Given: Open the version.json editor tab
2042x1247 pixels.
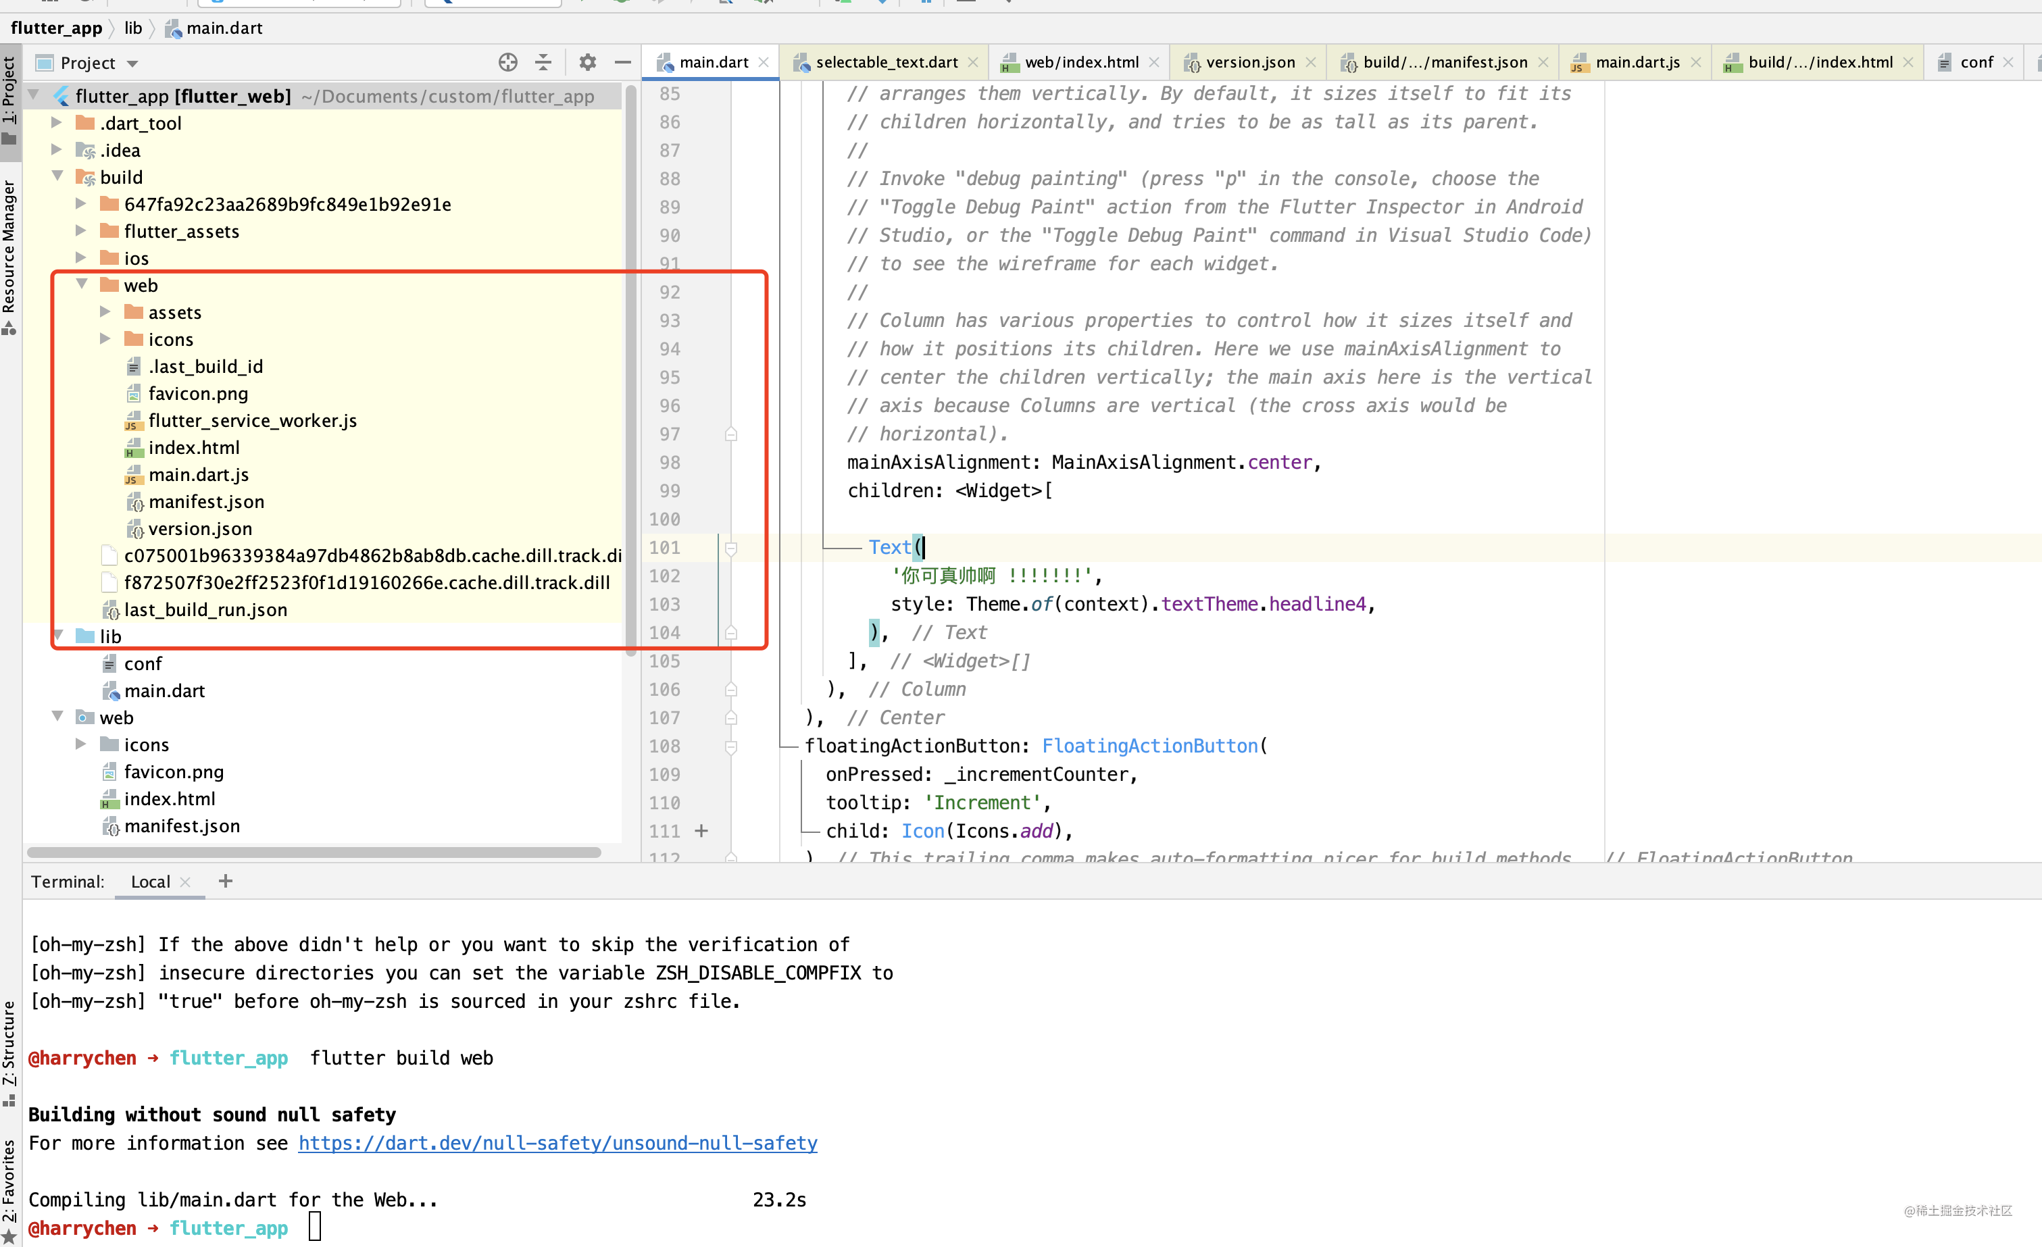Looking at the screenshot, I should (1250, 62).
